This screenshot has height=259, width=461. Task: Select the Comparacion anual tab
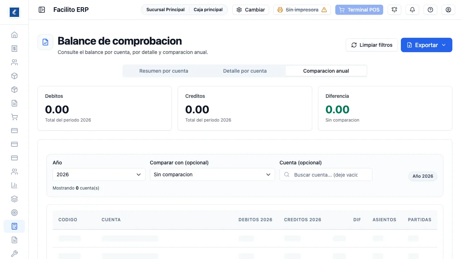[326, 71]
